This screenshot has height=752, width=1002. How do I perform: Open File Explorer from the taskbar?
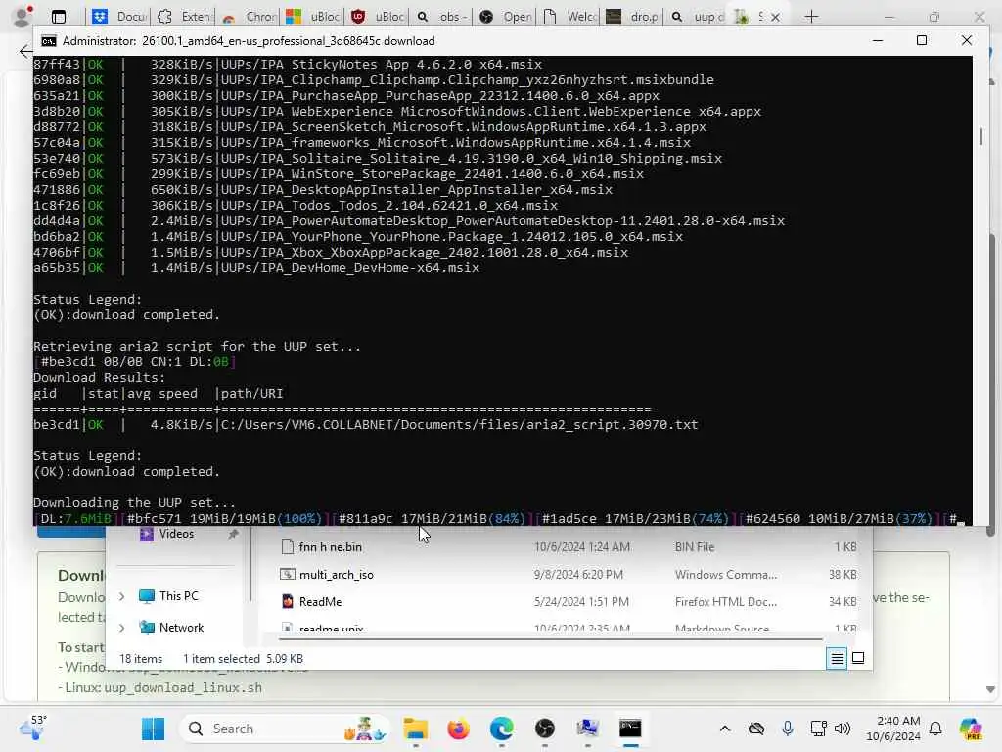[x=415, y=728]
